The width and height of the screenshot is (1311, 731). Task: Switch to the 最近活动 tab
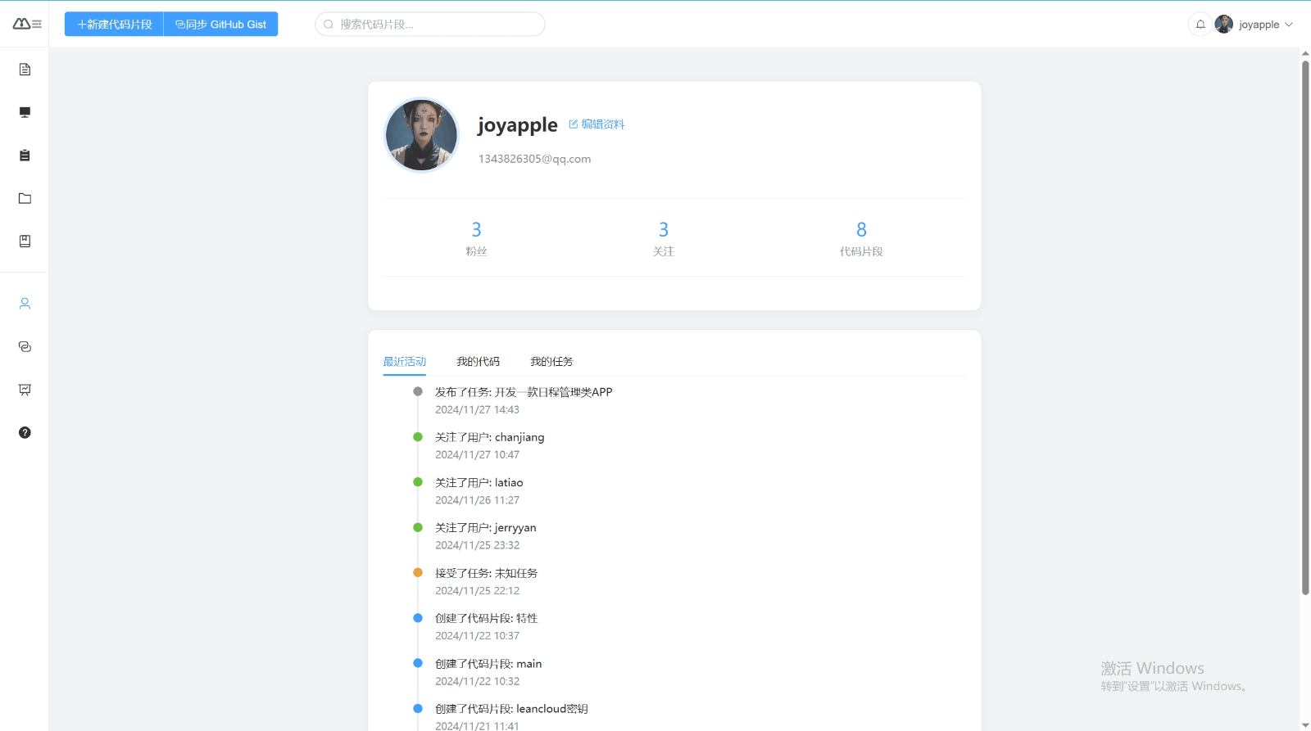point(405,362)
